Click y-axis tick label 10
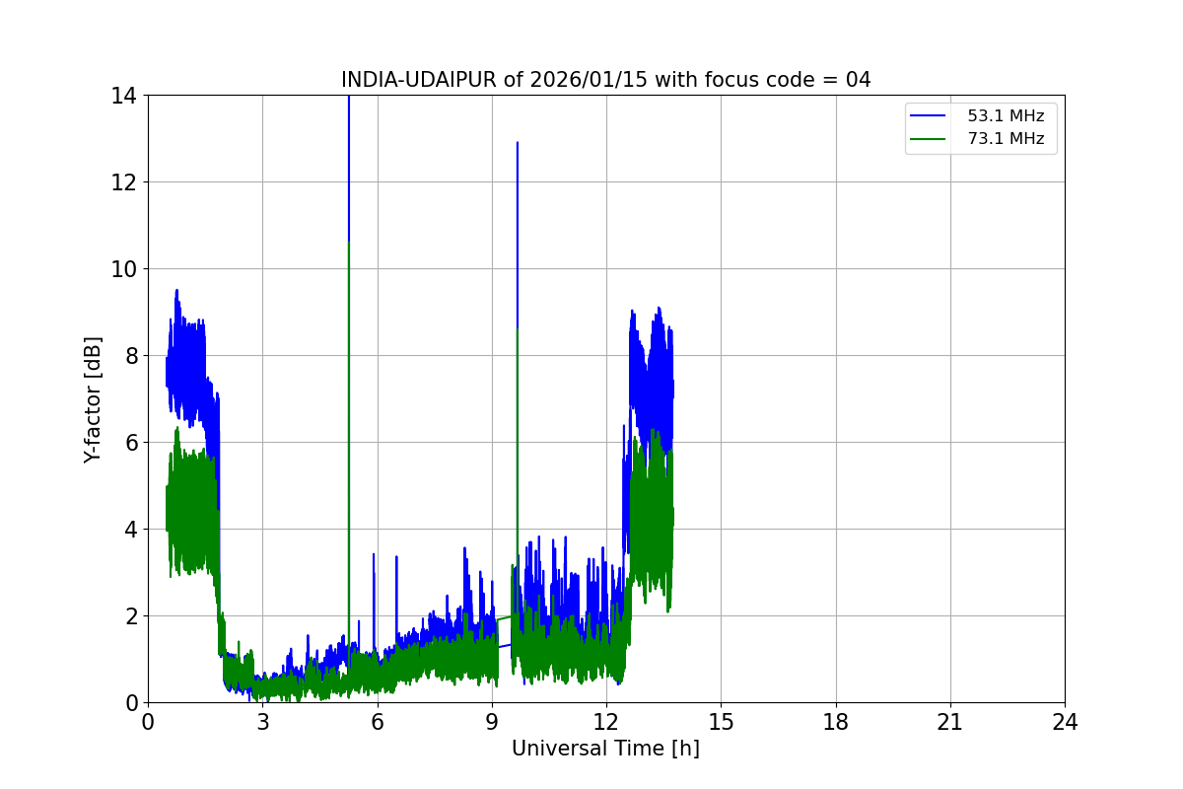This screenshot has height=789, width=1183. click(124, 269)
